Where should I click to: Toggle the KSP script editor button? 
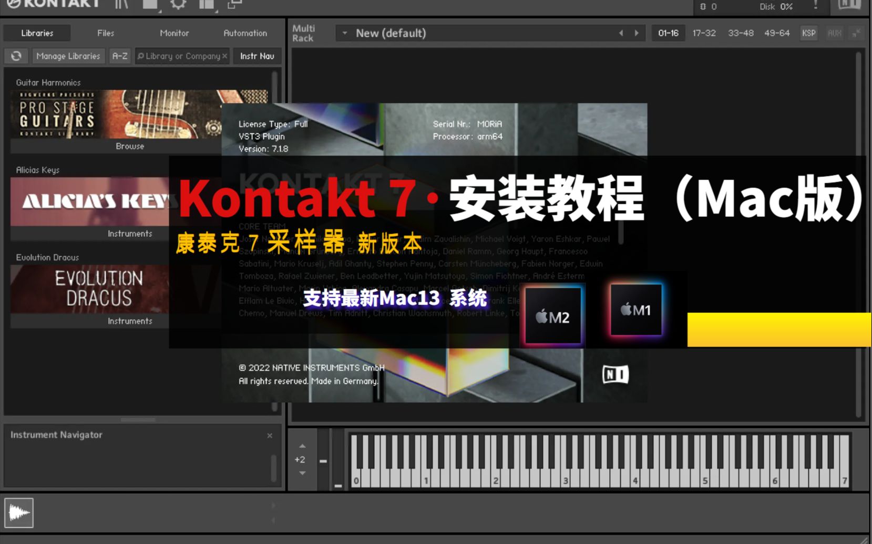pos(808,33)
